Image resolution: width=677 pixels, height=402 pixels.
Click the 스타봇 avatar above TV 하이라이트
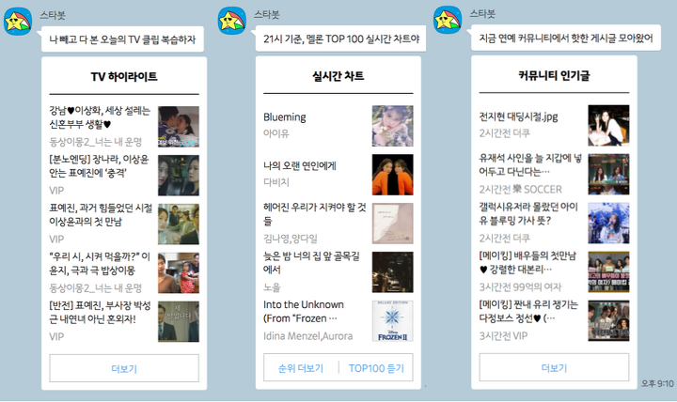click(18, 21)
